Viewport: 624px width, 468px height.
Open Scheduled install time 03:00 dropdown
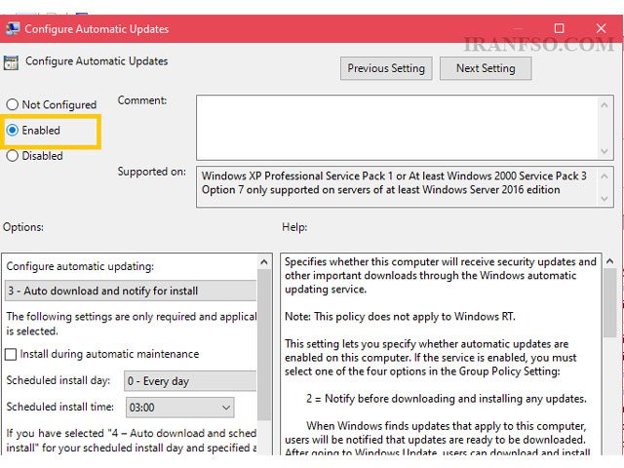pyautogui.click(x=179, y=408)
